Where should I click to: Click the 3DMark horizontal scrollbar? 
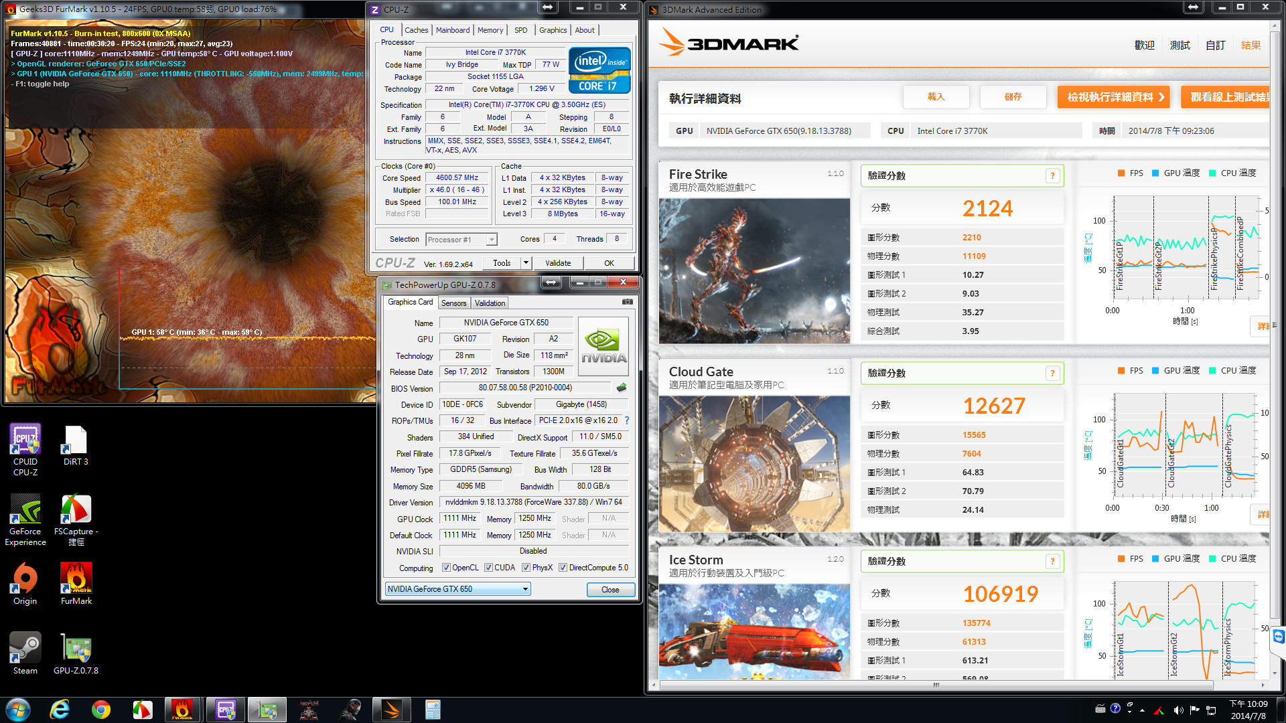coord(936,686)
